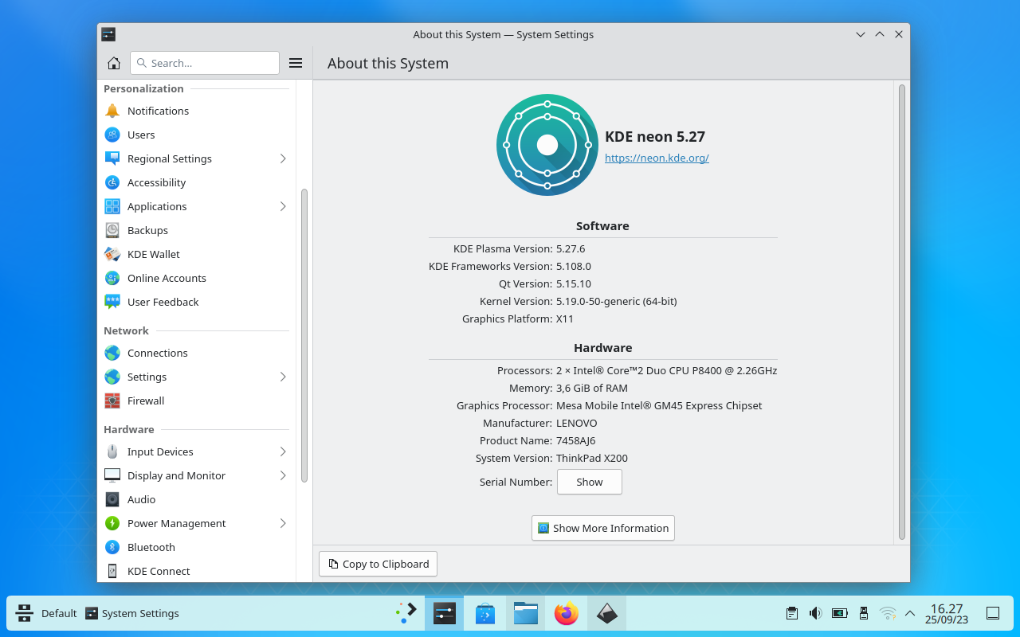This screenshot has width=1020, height=637.
Task: Return home with the house icon
Action: pos(113,62)
